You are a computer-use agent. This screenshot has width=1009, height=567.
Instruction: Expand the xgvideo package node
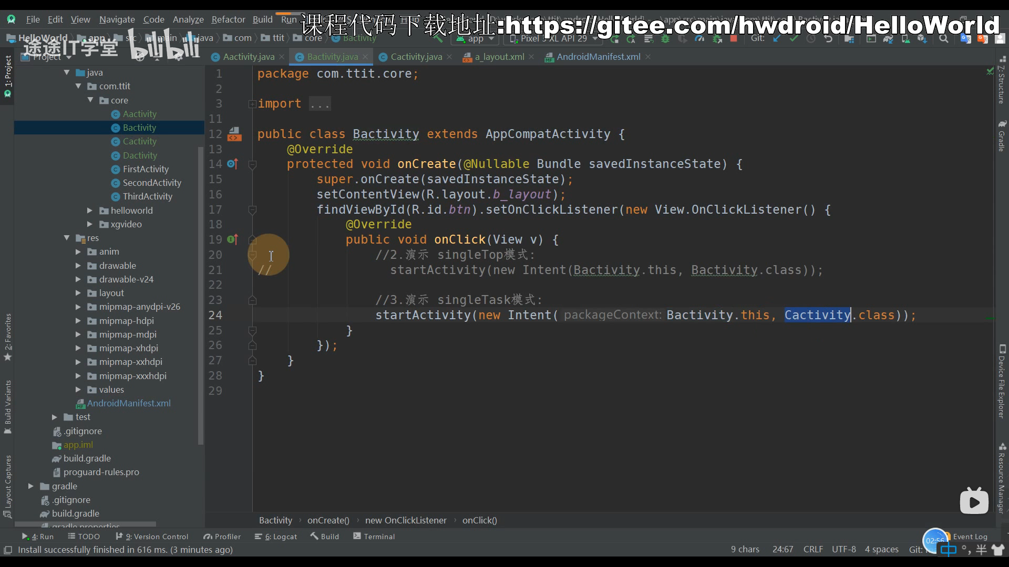90,224
